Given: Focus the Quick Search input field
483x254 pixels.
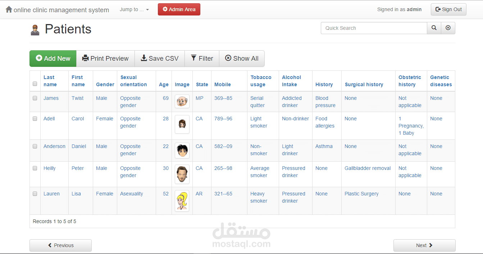Looking at the screenshot, I should pyautogui.click(x=374, y=28).
